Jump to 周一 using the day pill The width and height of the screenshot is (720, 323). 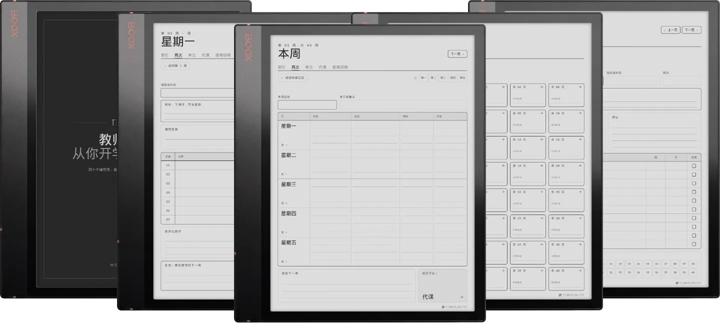(x=423, y=77)
